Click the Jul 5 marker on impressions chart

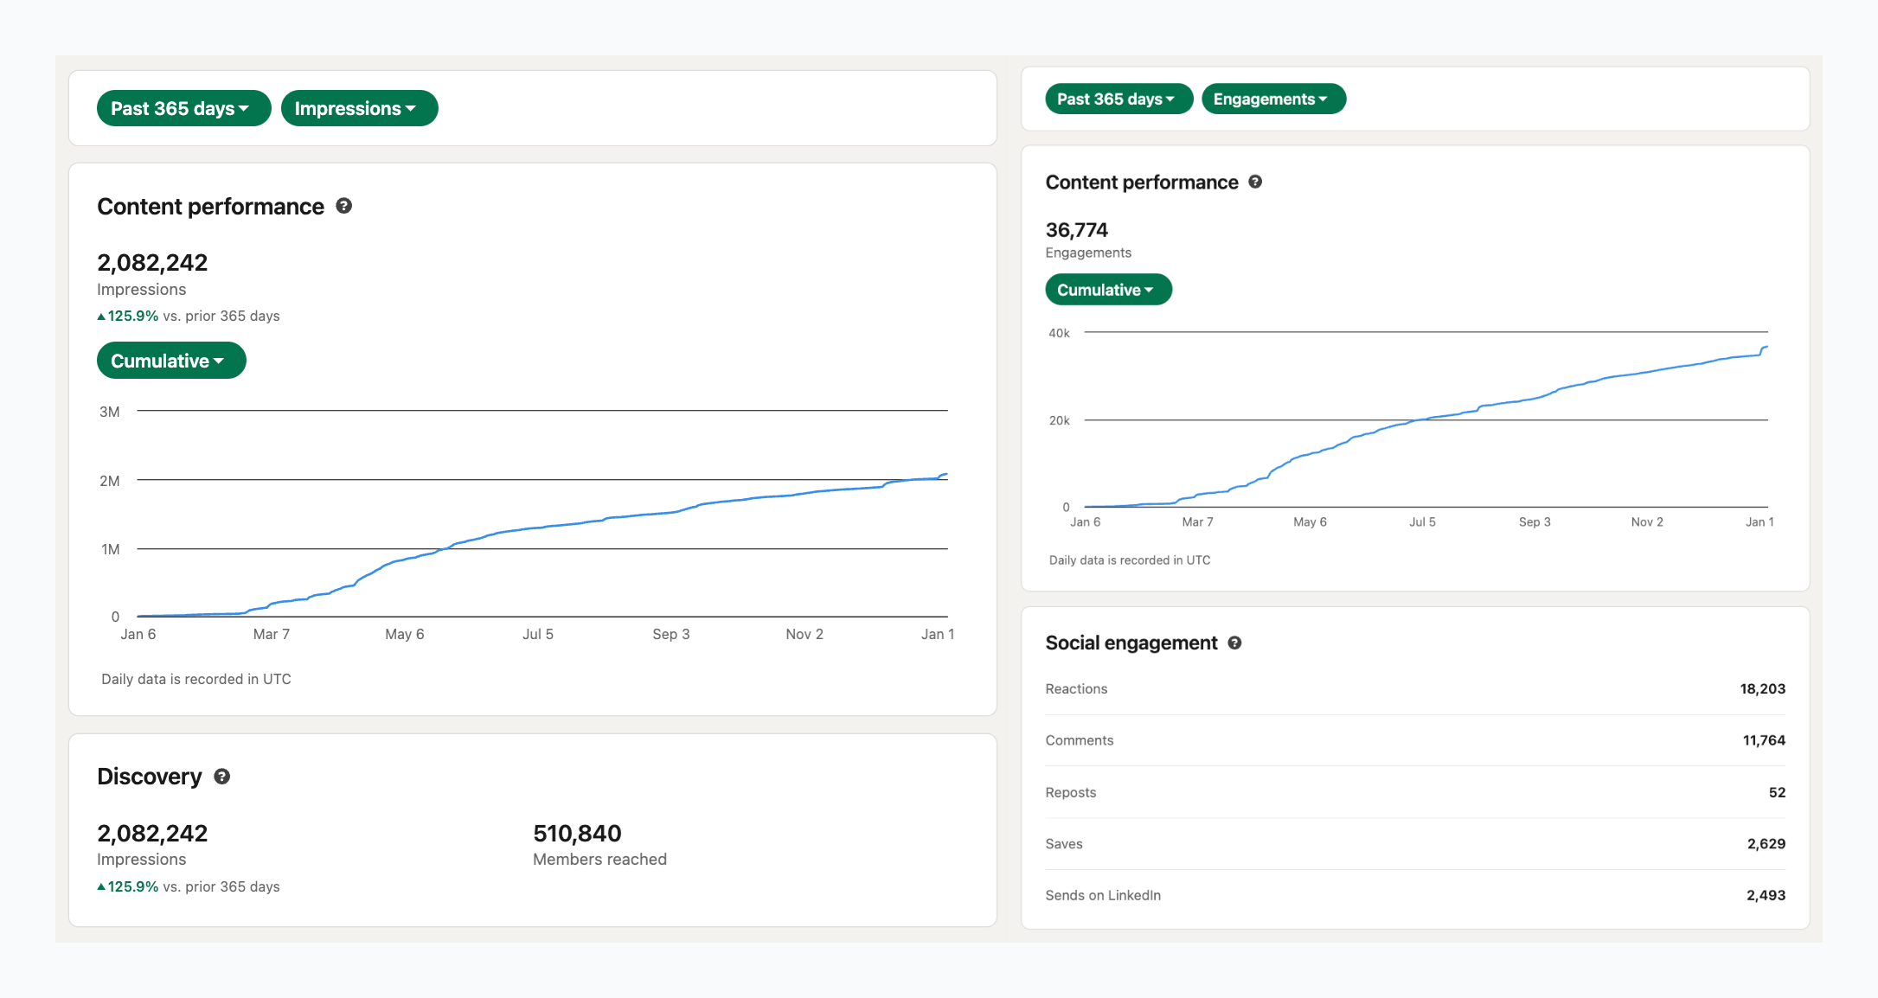coord(537,634)
